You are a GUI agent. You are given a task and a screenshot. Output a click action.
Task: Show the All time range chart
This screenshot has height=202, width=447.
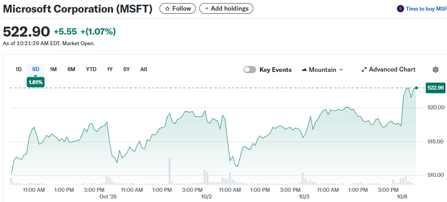144,69
